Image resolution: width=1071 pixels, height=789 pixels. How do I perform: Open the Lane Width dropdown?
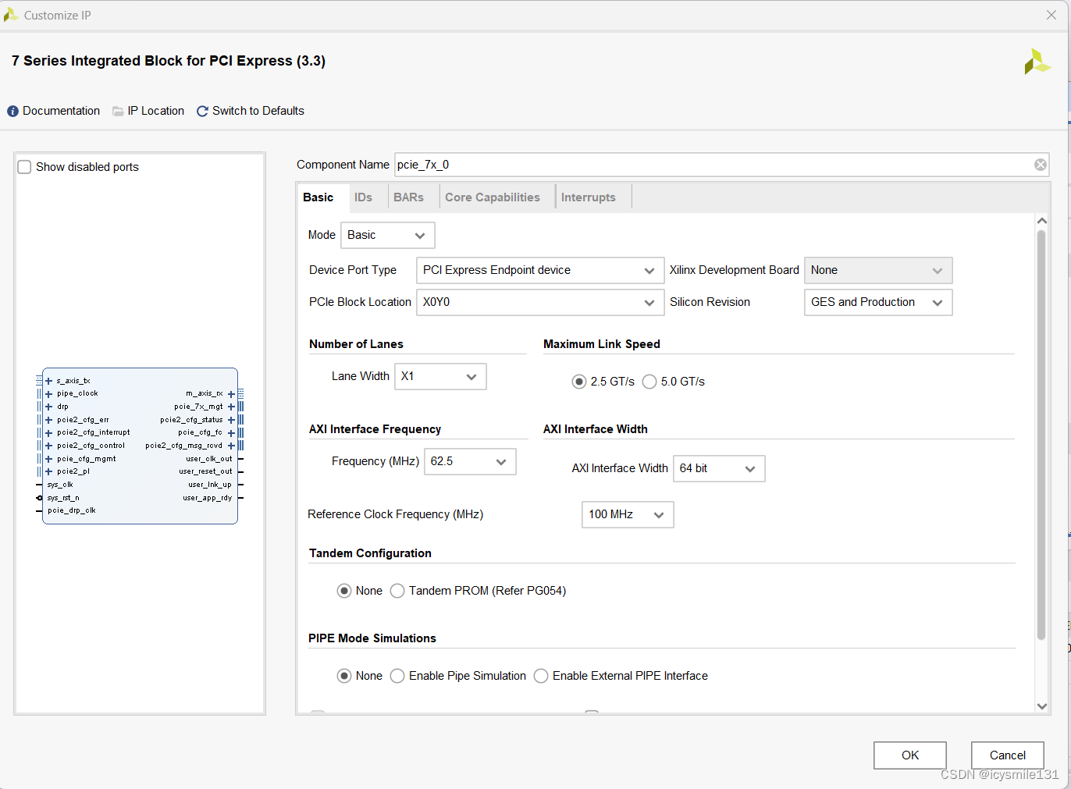click(x=441, y=376)
